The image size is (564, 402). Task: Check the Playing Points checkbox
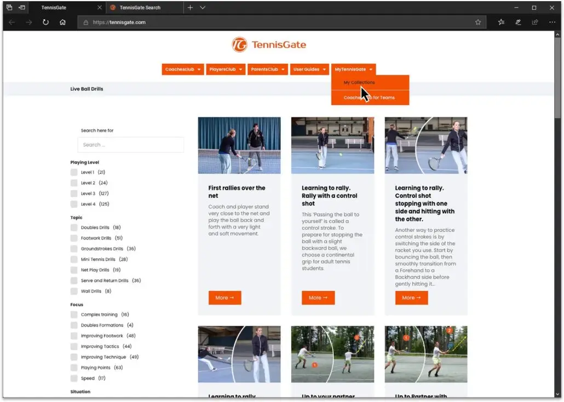pos(74,368)
